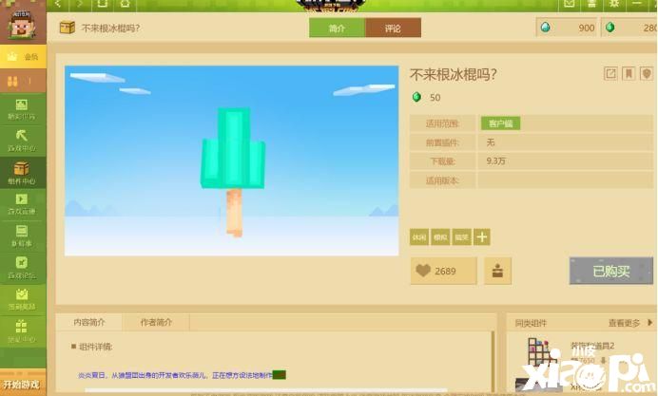Screen dimensions: 658x396
Task: Switch to the 简介 tab
Action: pos(338,28)
